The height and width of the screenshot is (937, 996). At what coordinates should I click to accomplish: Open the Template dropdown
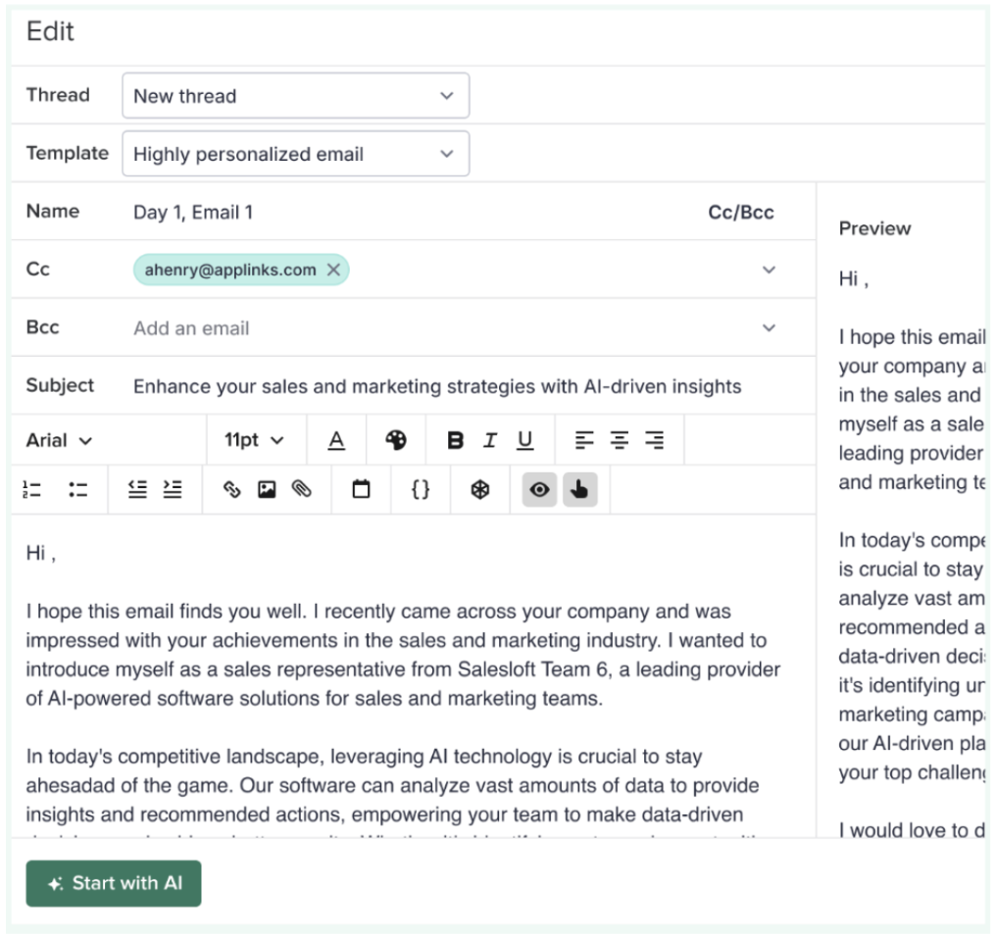pyautogui.click(x=295, y=154)
